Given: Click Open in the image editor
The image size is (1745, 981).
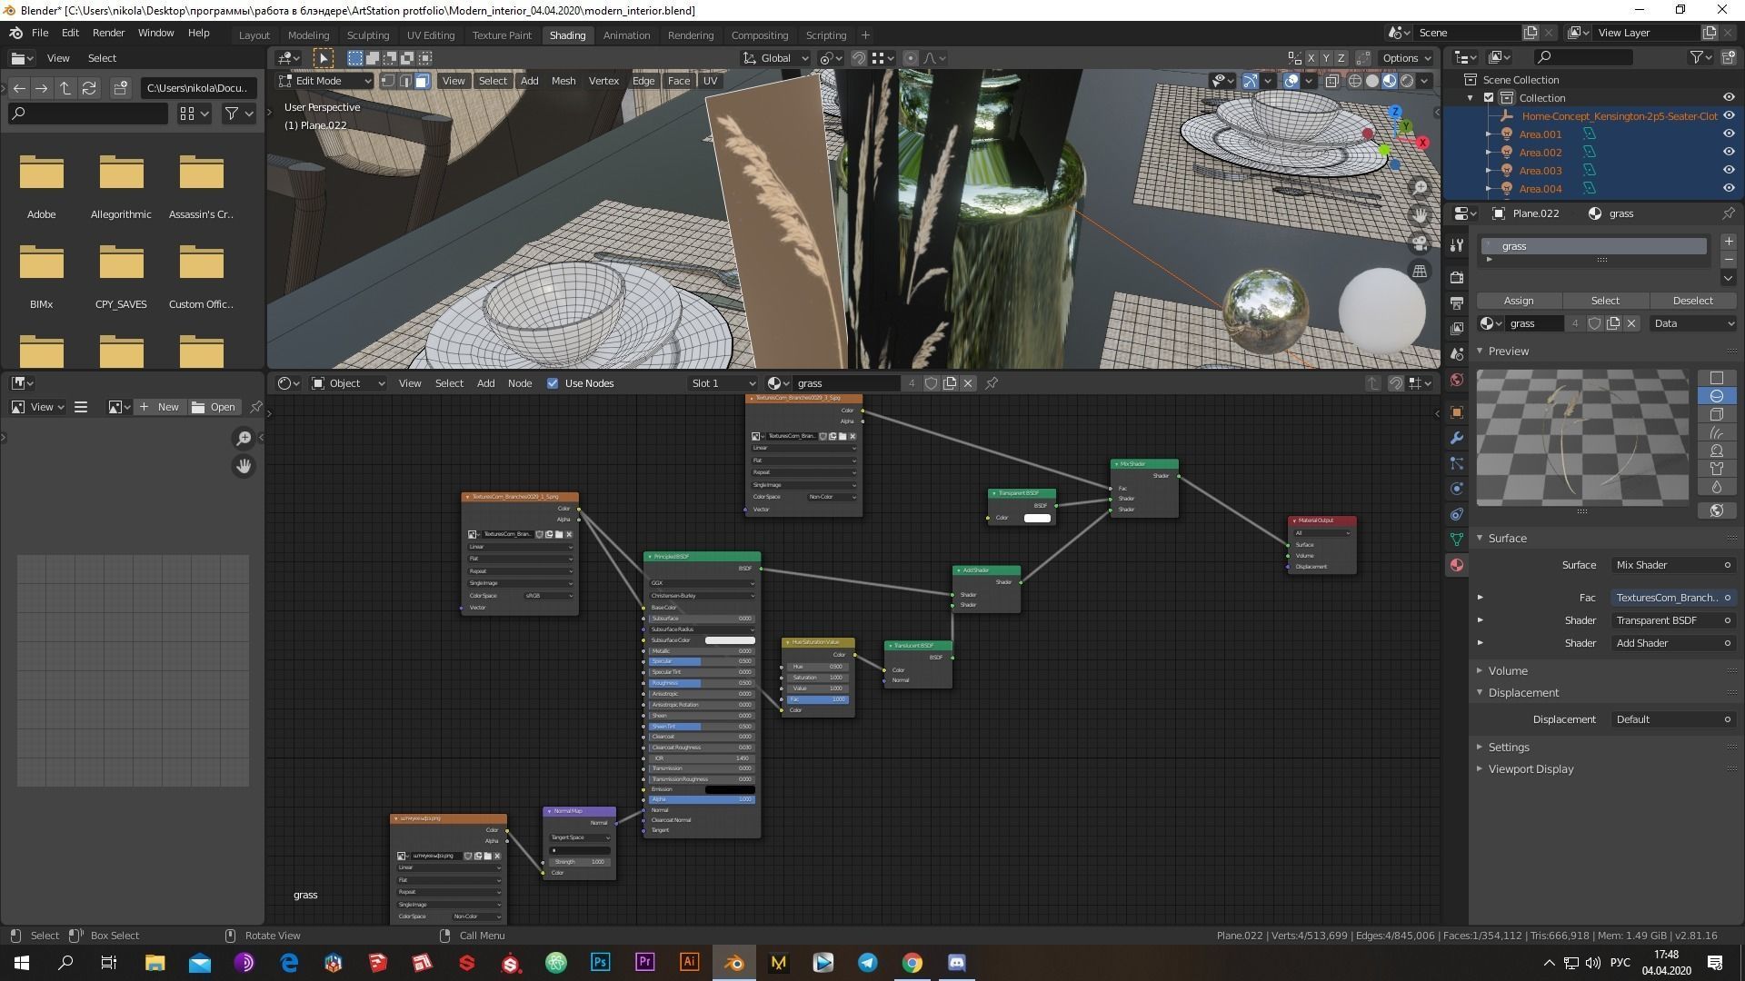Looking at the screenshot, I should coord(214,407).
